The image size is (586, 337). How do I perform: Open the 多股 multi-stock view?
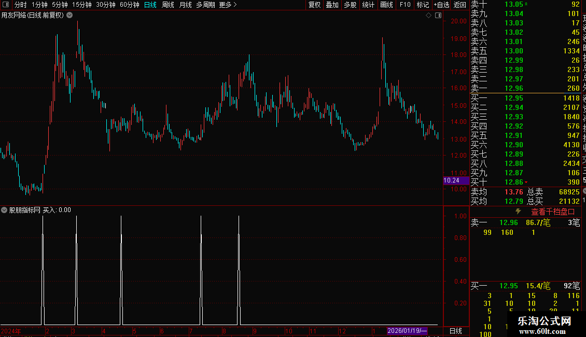350,5
